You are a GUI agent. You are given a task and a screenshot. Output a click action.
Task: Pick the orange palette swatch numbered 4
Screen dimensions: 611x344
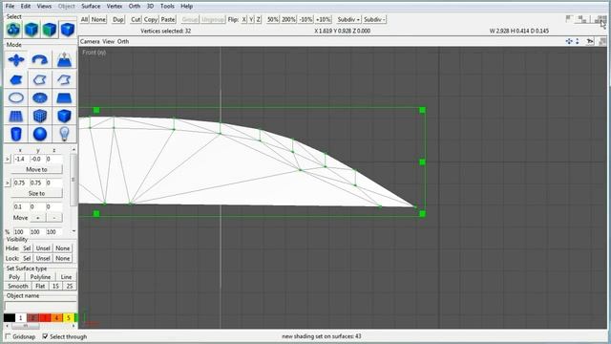coord(56,318)
